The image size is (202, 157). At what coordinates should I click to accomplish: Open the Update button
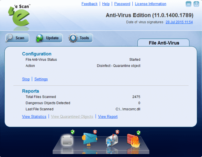pyautogui.click(x=49, y=38)
